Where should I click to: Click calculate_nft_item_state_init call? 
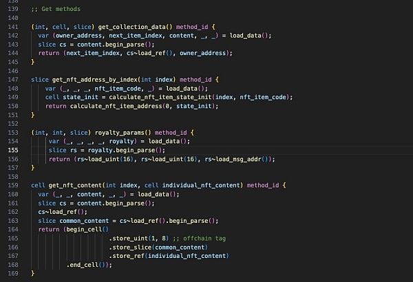[x=160, y=97]
